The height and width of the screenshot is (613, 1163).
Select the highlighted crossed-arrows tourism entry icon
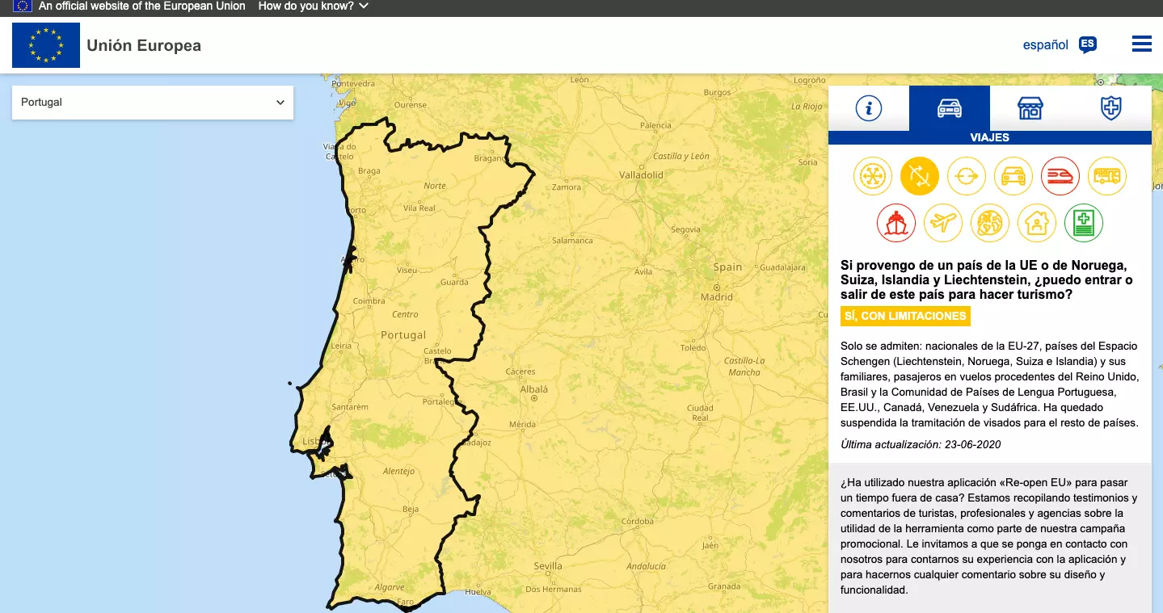click(920, 176)
